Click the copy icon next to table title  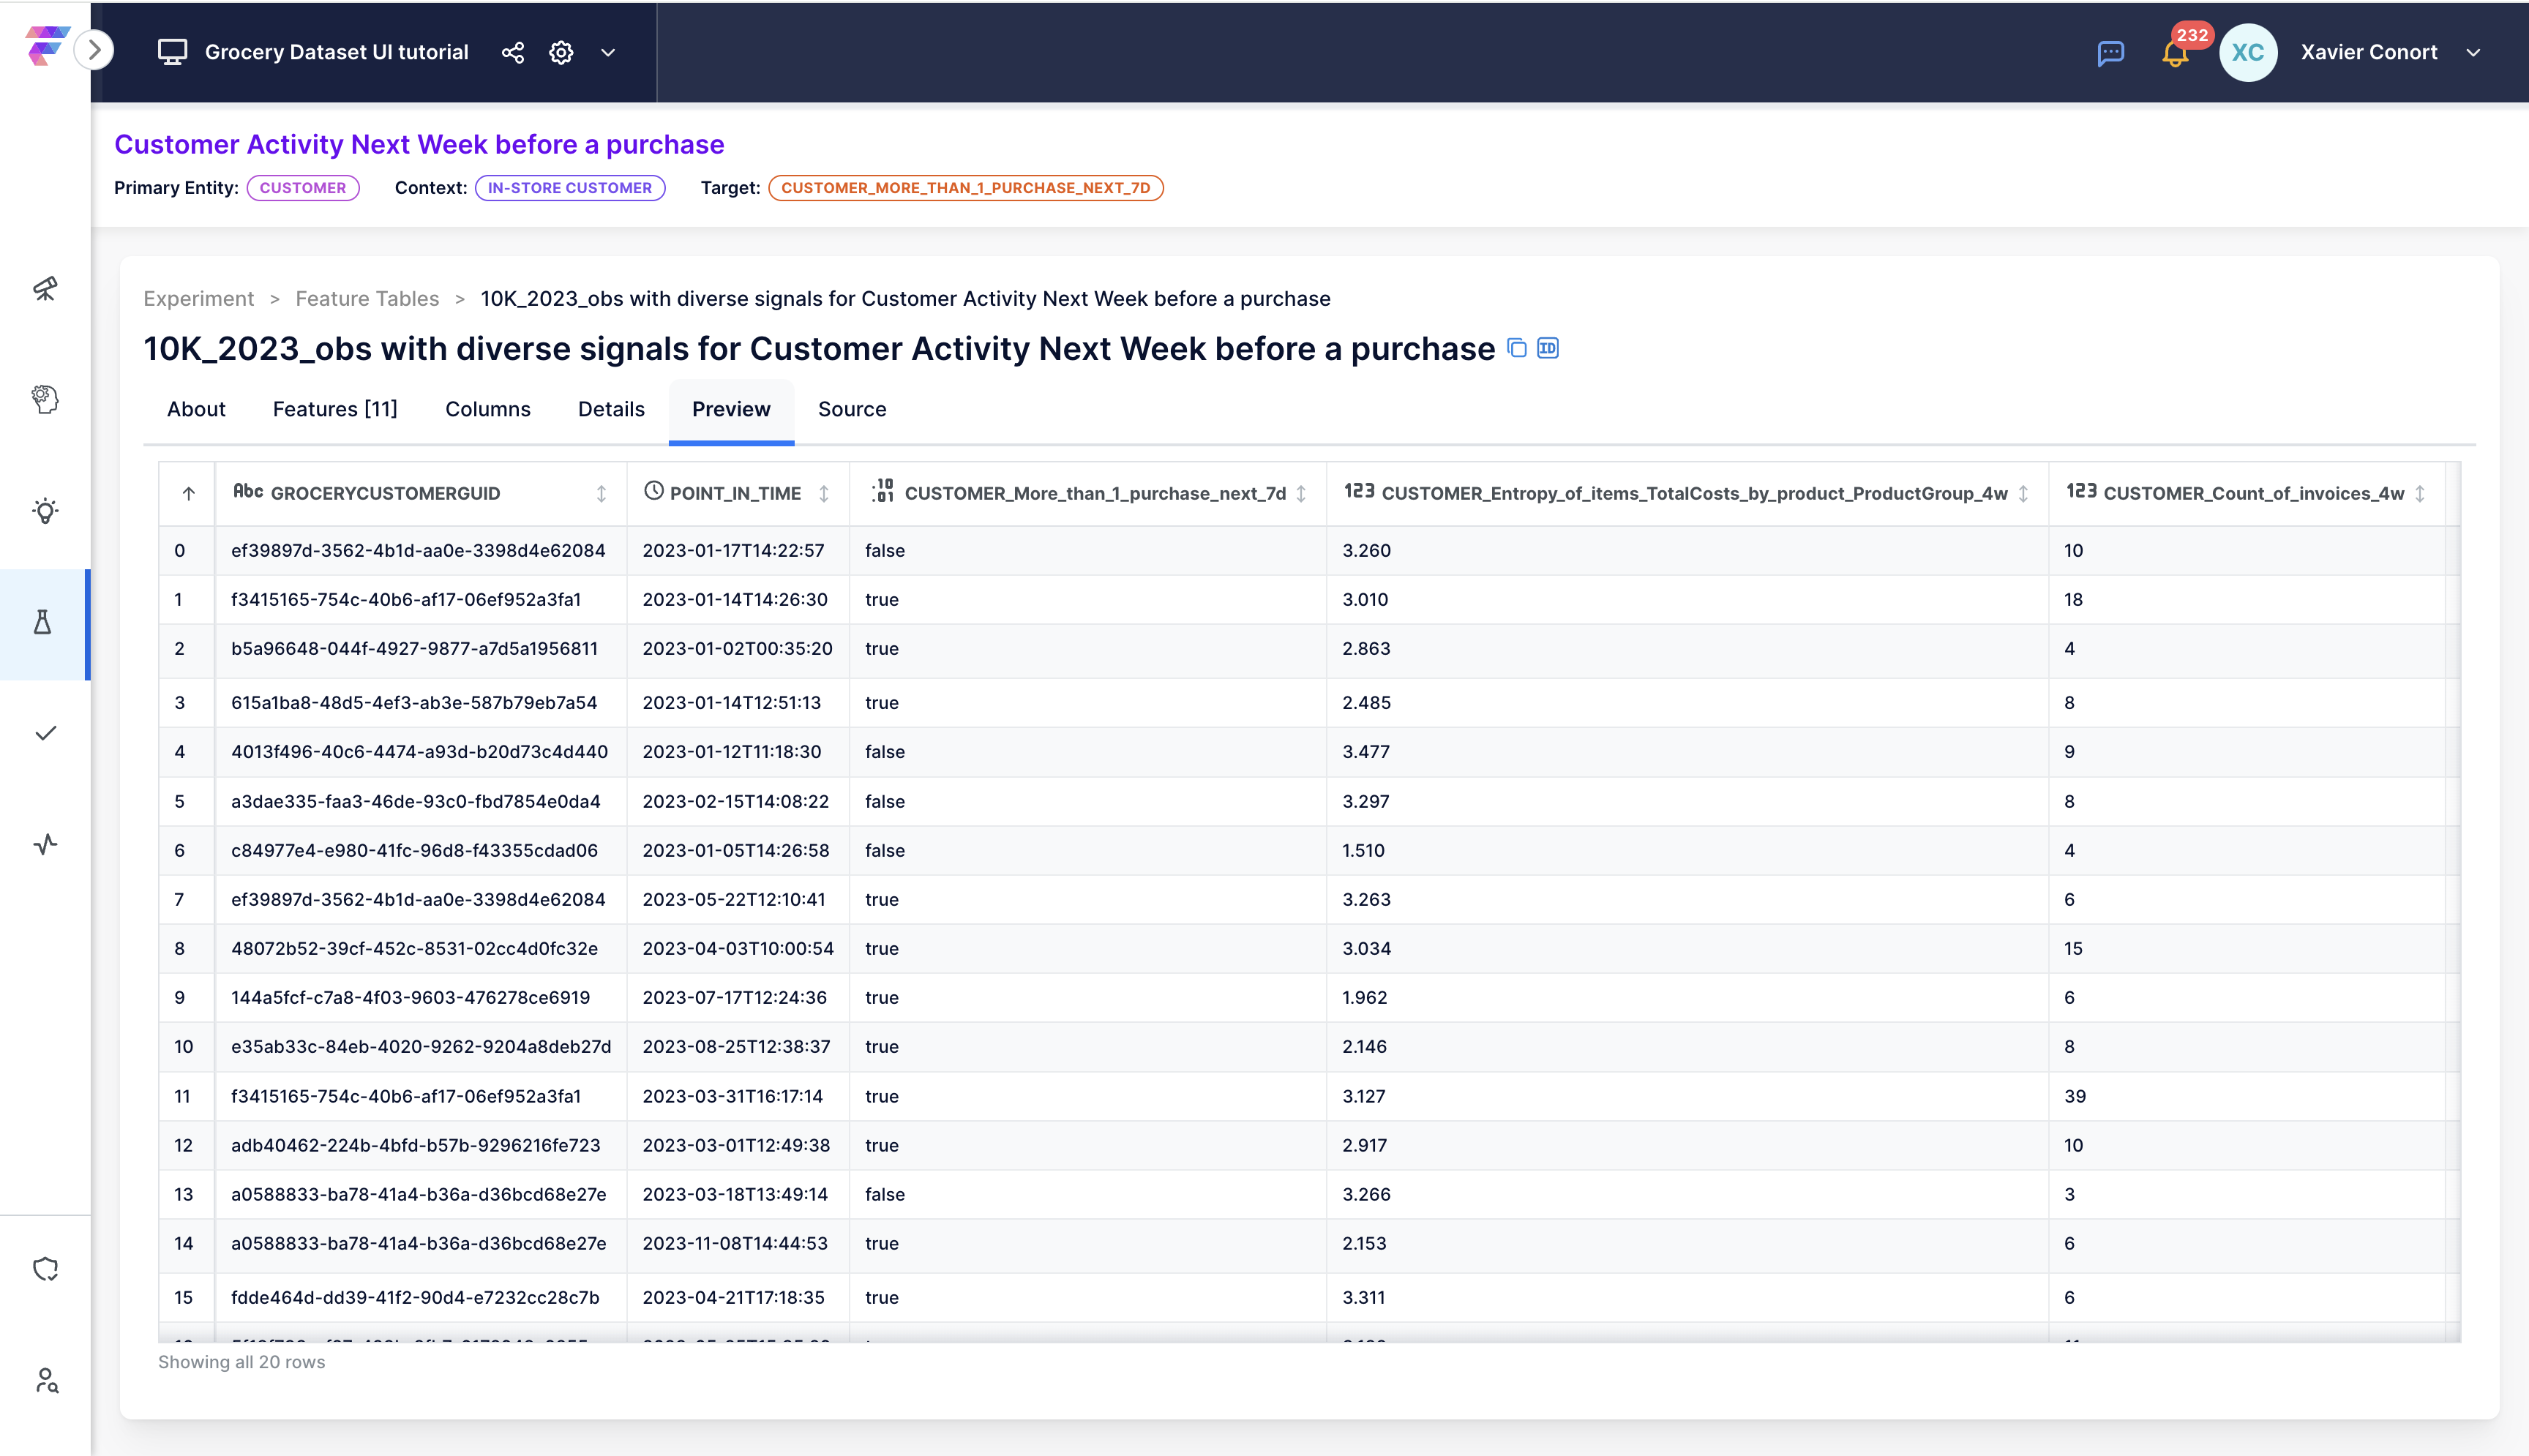pyautogui.click(x=1517, y=348)
